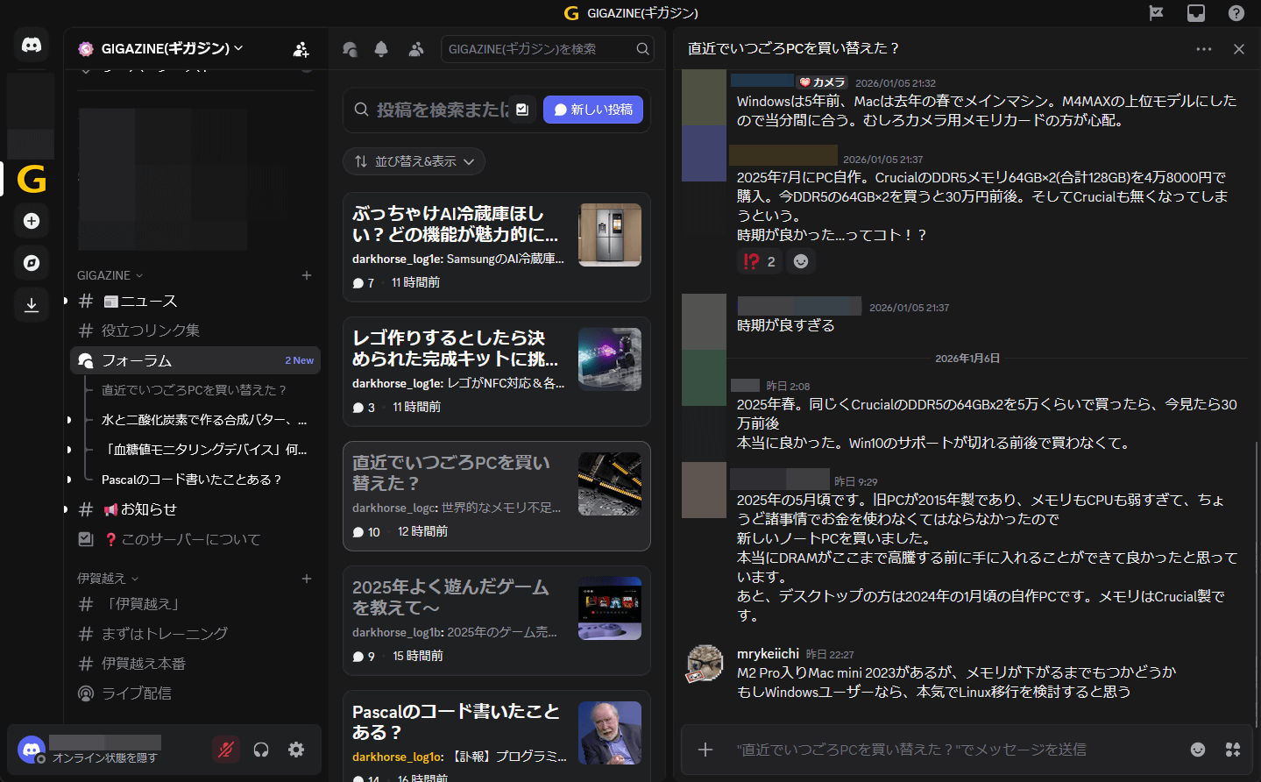Click the 新しい投稿 button
Image resolution: width=1261 pixels, height=782 pixels.
click(x=593, y=109)
